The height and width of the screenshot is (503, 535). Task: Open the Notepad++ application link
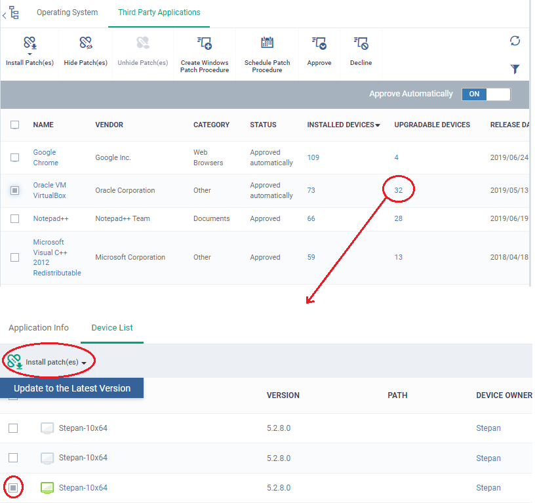coord(51,219)
